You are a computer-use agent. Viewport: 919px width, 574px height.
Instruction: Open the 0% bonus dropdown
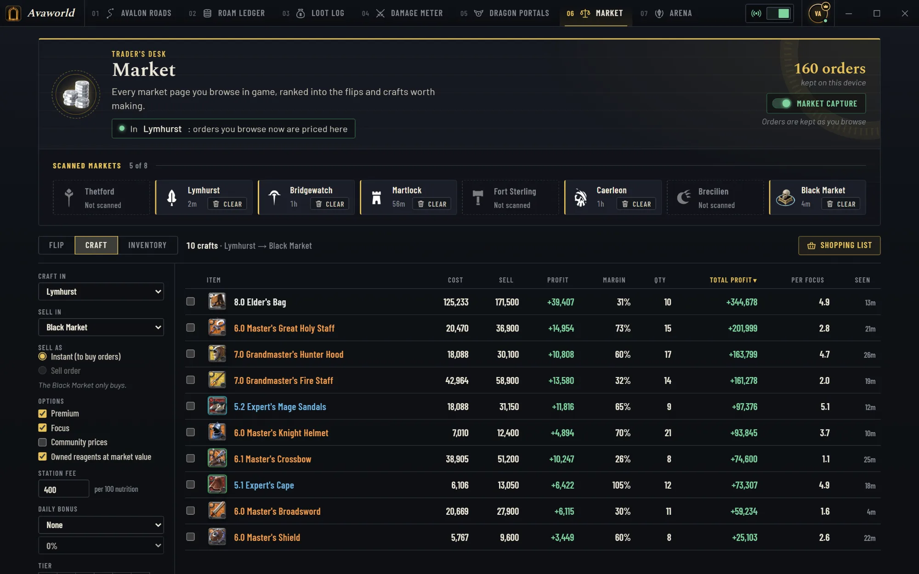click(101, 546)
